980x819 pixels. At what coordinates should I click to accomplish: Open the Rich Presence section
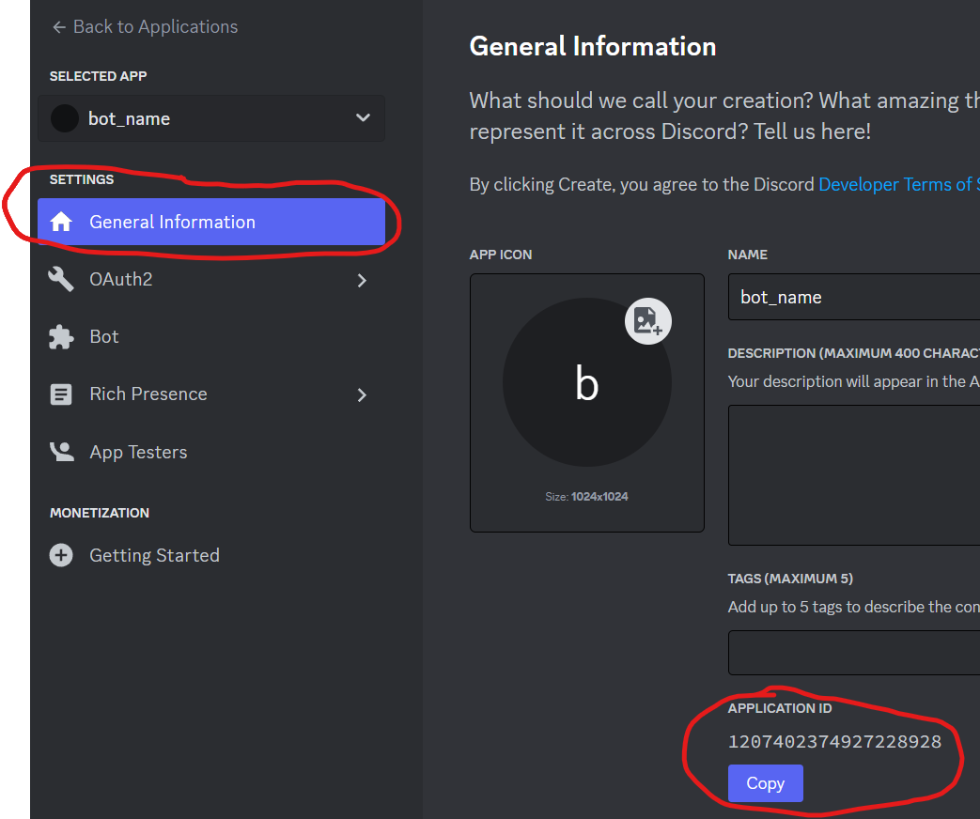211,394
